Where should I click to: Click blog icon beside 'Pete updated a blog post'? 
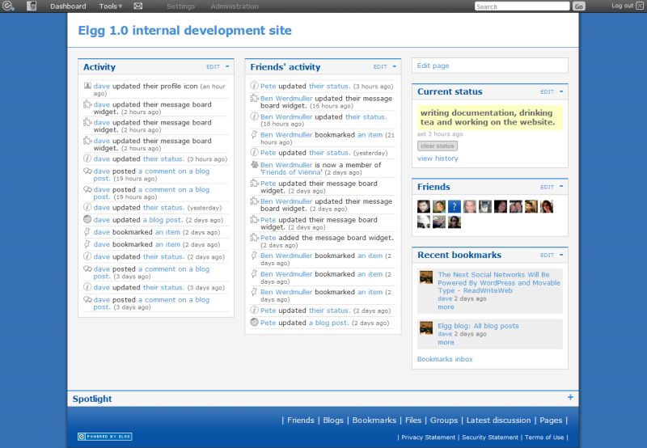(x=255, y=322)
